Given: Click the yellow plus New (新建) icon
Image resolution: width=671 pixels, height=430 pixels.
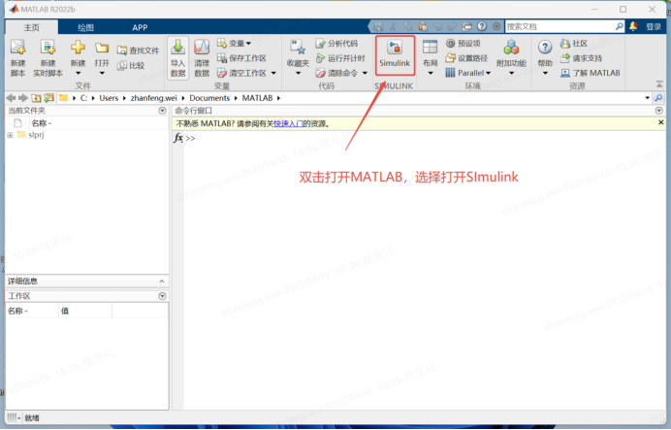Looking at the screenshot, I should pyautogui.click(x=78, y=48).
